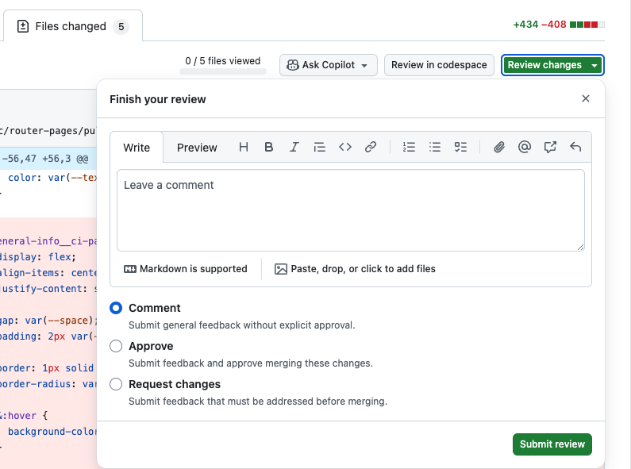Click the +434 −408 diffstat blocks
The width and height of the screenshot is (631, 469).
pyautogui.click(x=587, y=25)
